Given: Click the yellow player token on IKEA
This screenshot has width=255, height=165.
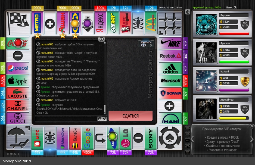Looking at the screenshot, I should point(75,24).
